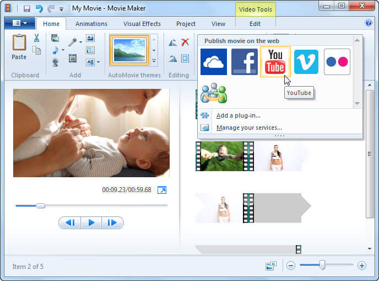Publish movie to Flickr
Viewport: 379px width, 281px height.
point(337,62)
